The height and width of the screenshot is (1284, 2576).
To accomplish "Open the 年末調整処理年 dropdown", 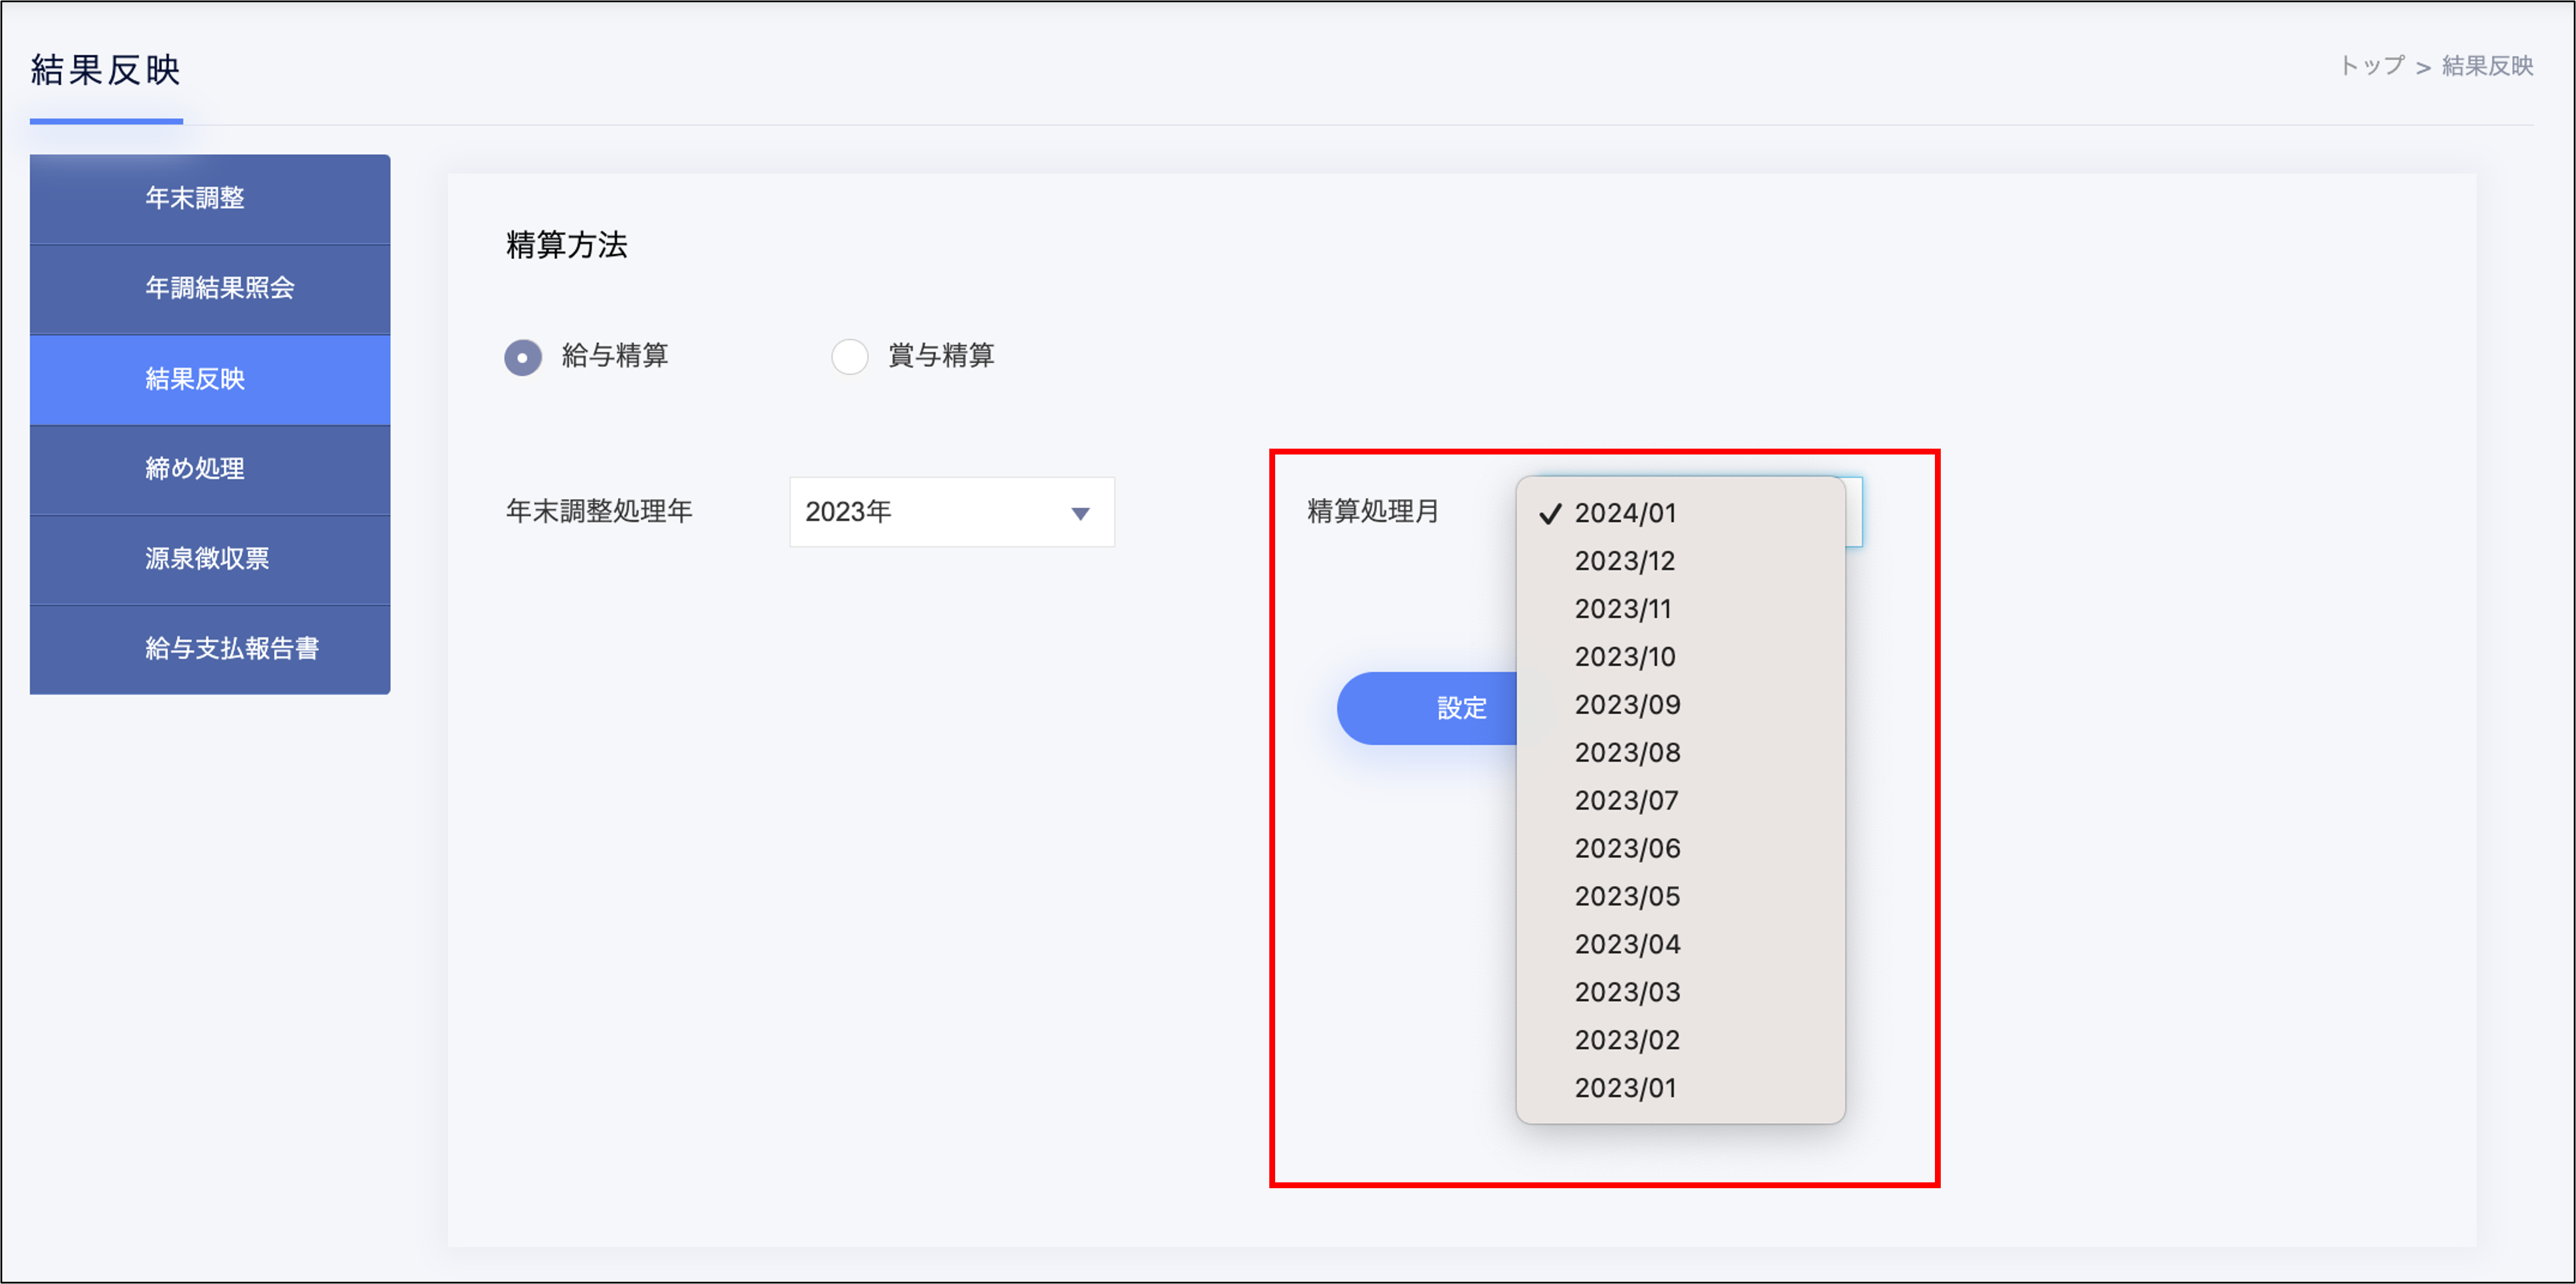I will click(x=951, y=512).
